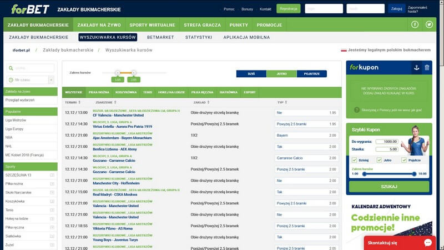Open the forBET Facebook page icon
The width and height of the screenshot is (444, 250).
[415, 24]
